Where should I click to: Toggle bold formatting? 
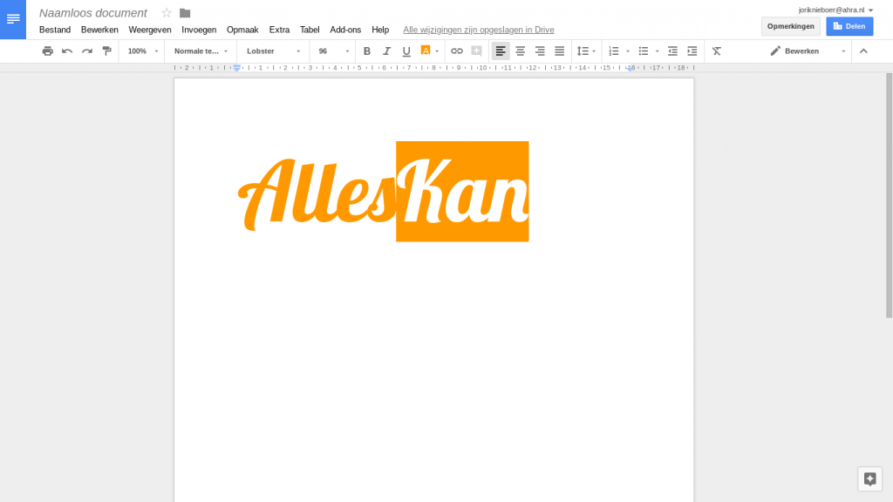[367, 51]
